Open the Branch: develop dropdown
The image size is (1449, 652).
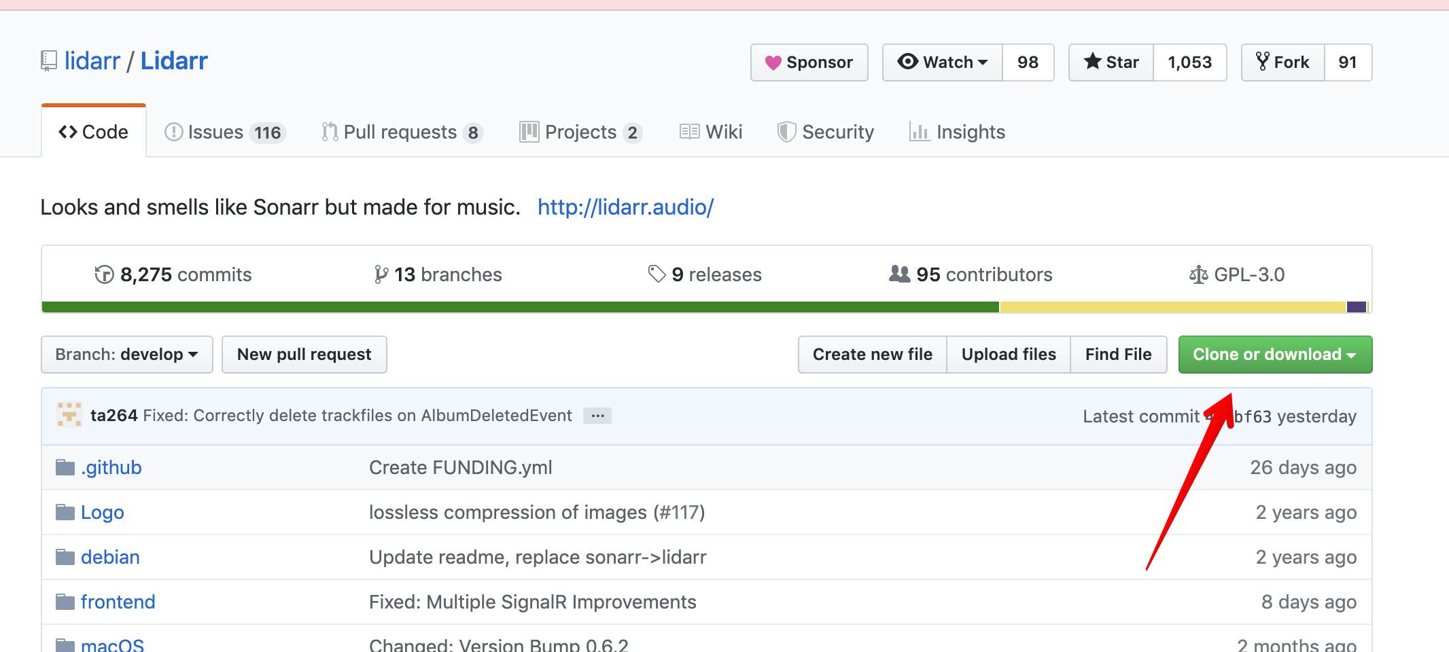coord(126,354)
